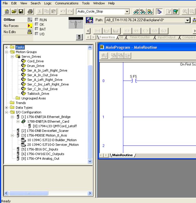Click the Open project folder icon
The height and width of the screenshot is (203, 196).
pos(14,11)
